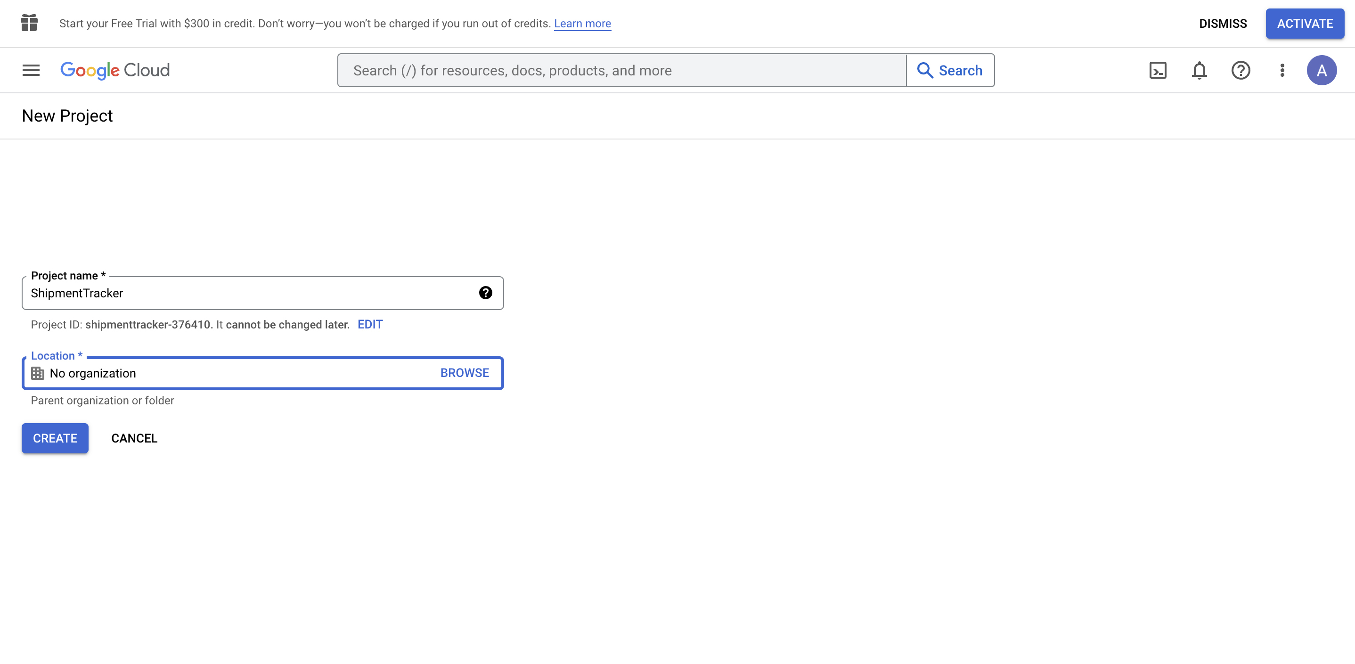
Task: Browse for a parent organization
Action: (465, 372)
